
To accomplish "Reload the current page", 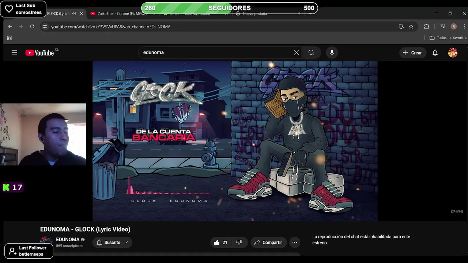I will coord(32,27).
